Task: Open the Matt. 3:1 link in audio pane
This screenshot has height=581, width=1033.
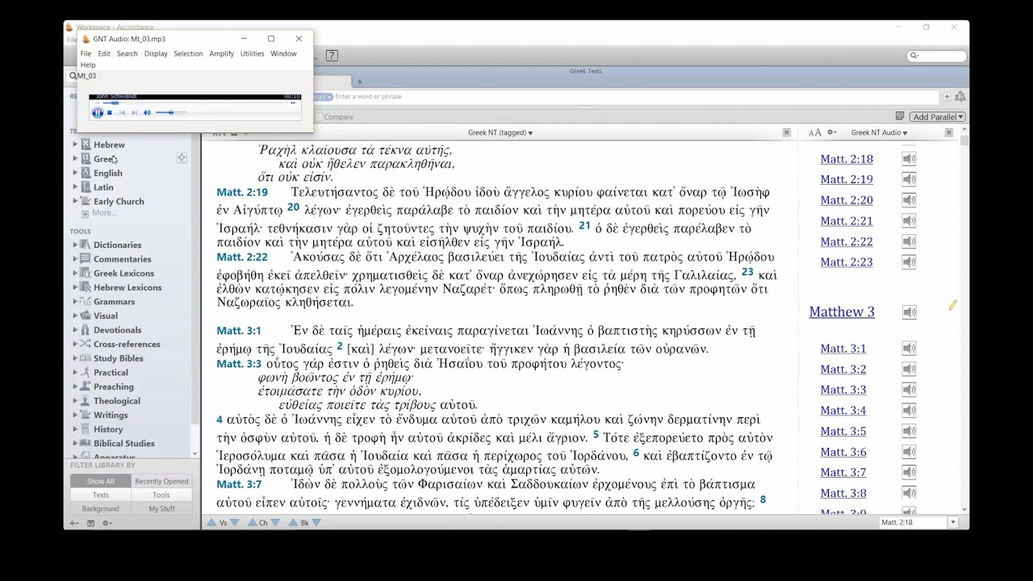Action: (x=843, y=349)
